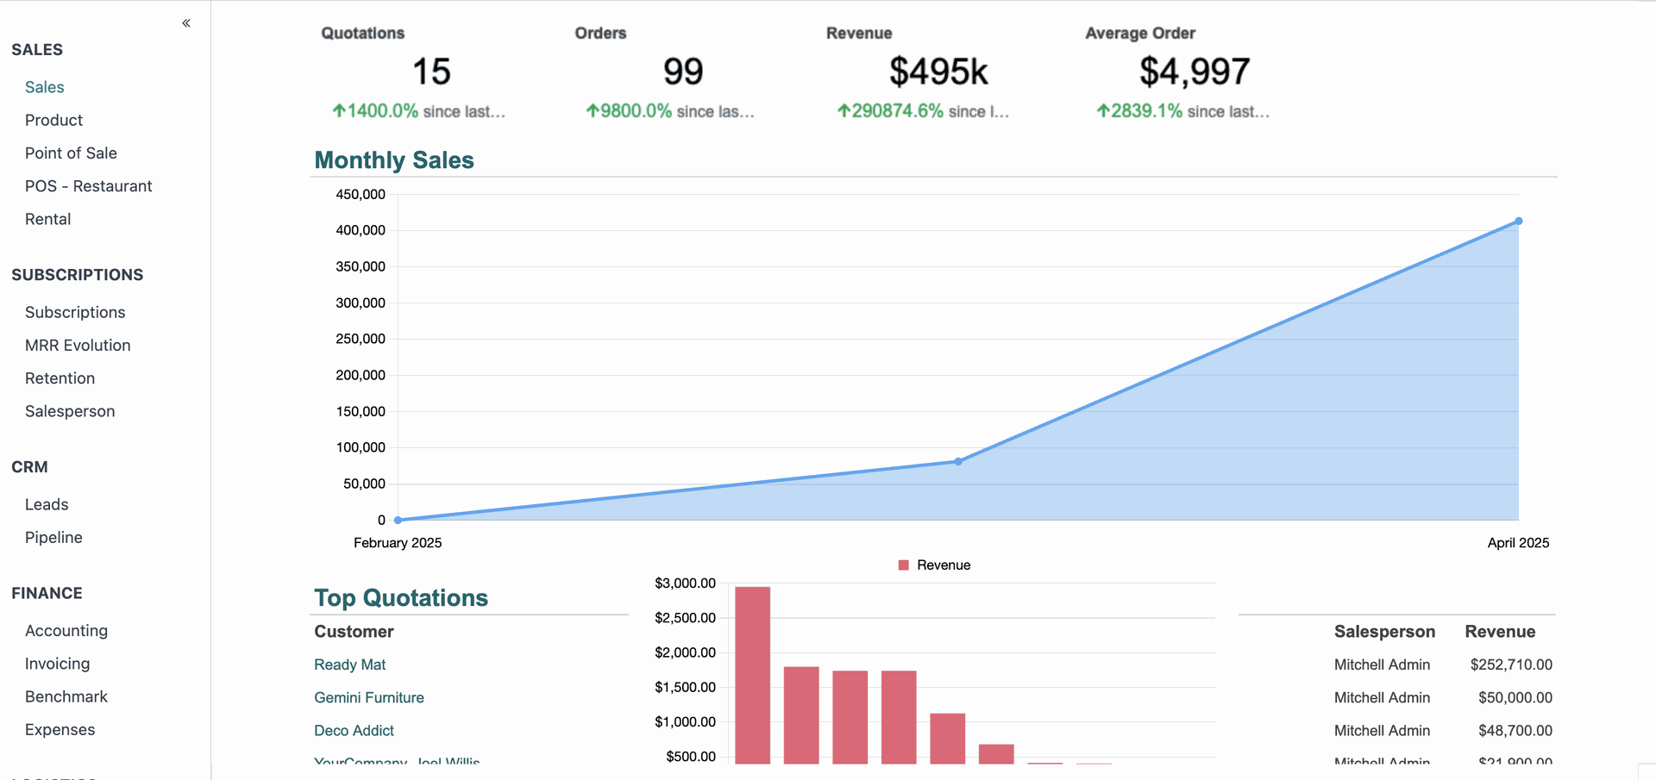
Task: Open the Point of Sale dashboard
Action: point(71,153)
